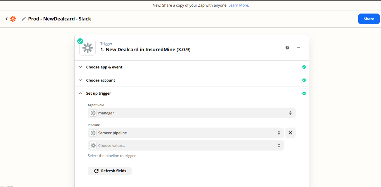Follow the Learn More link
This screenshot has width=381, height=187.
coord(238,5)
